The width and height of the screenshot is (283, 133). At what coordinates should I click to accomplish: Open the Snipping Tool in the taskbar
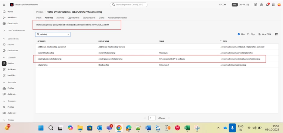[x=197, y=128]
